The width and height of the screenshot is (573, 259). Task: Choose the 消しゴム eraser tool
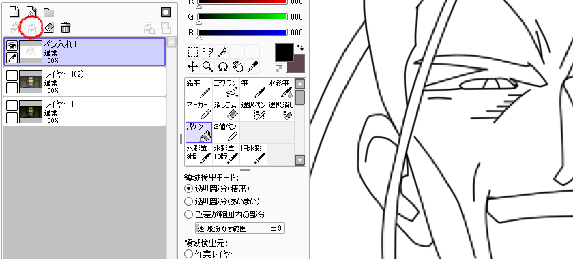tap(226, 110)
